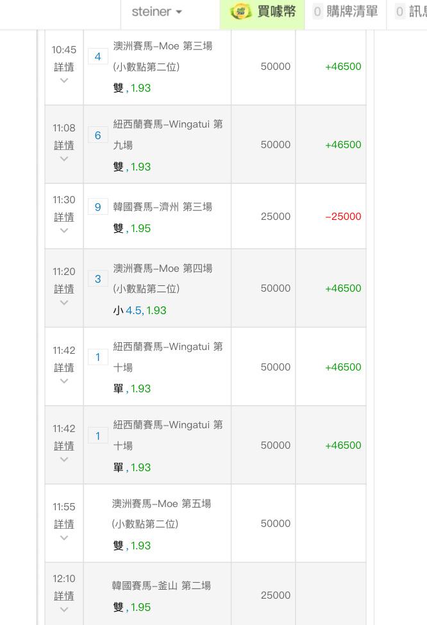Click the -25000 loss amount

(x=343, y=217)
